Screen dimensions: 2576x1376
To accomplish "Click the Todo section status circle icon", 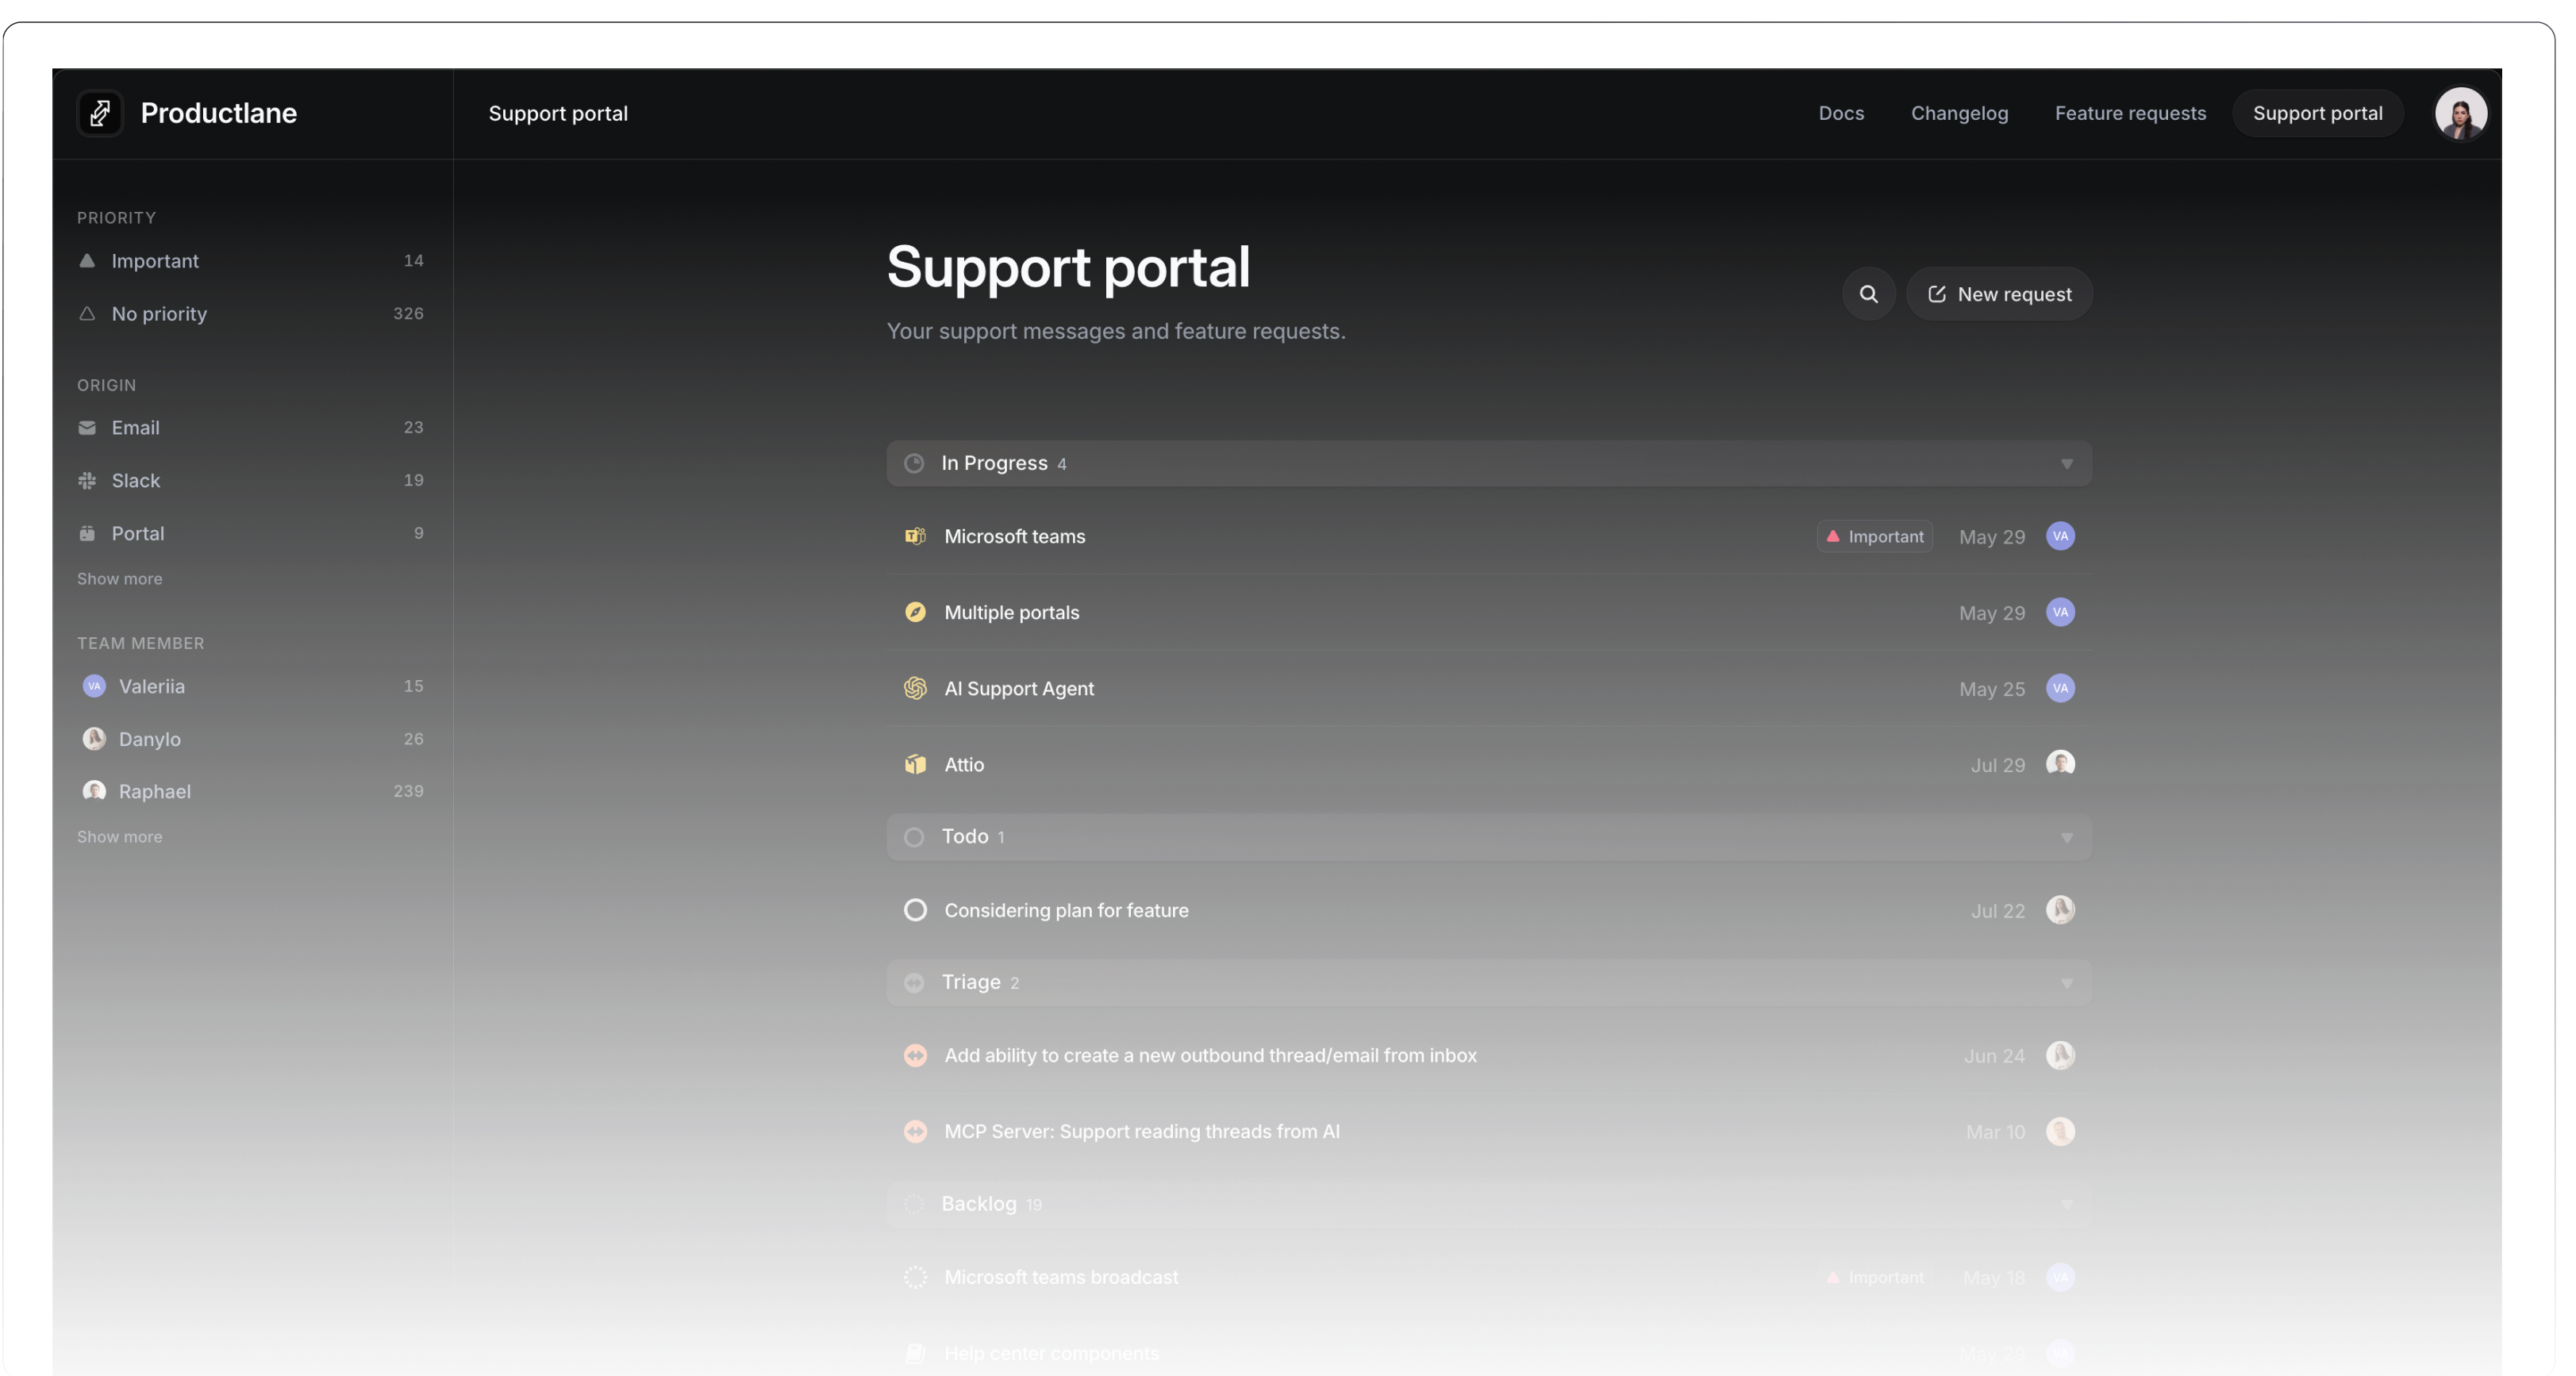I will [x=914, y=837].
